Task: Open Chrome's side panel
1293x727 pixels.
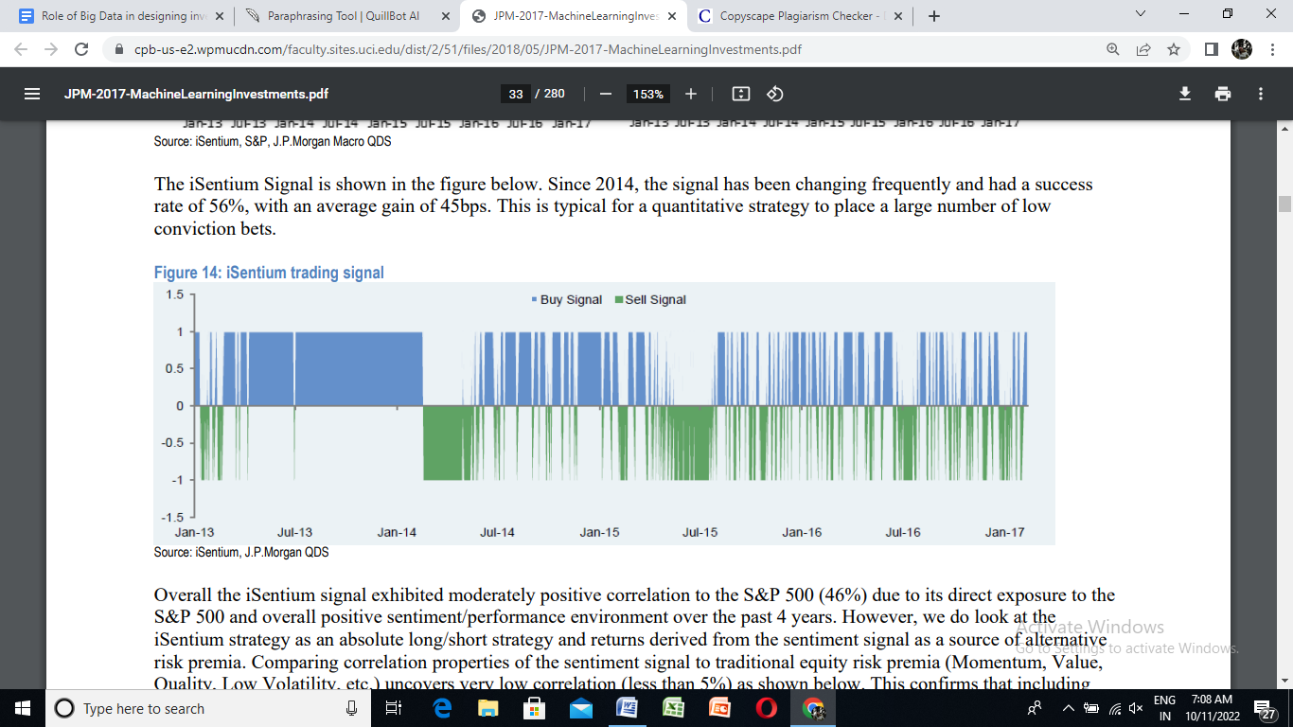Action: coord(1212,49)
